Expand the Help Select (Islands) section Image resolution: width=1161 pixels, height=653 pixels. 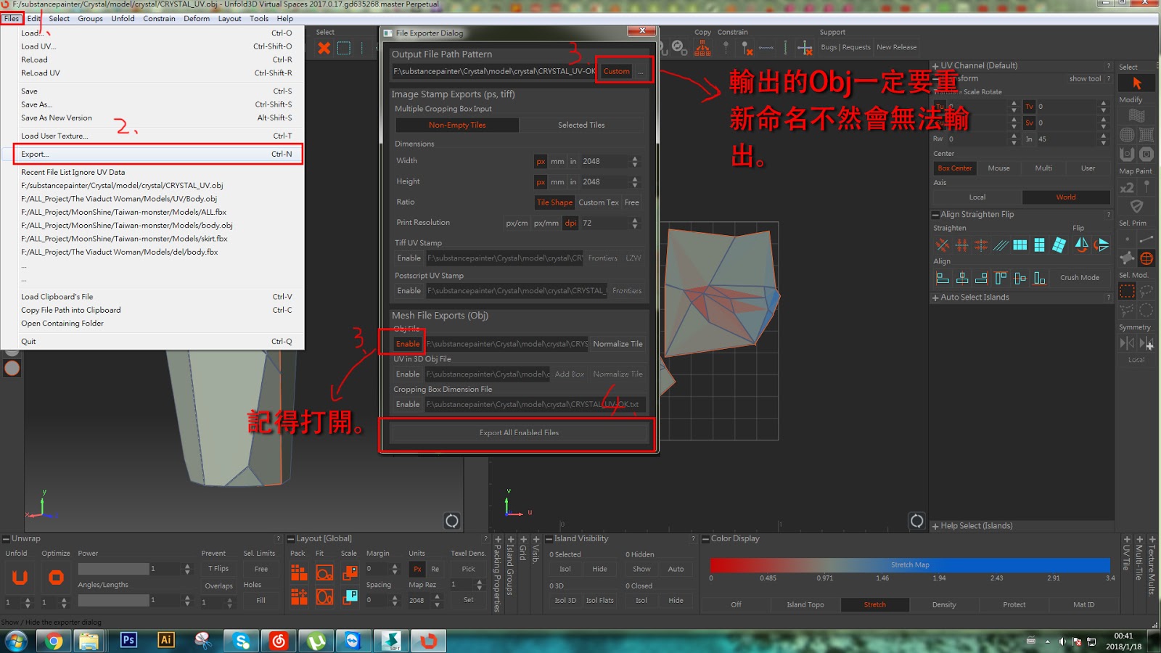935,526
